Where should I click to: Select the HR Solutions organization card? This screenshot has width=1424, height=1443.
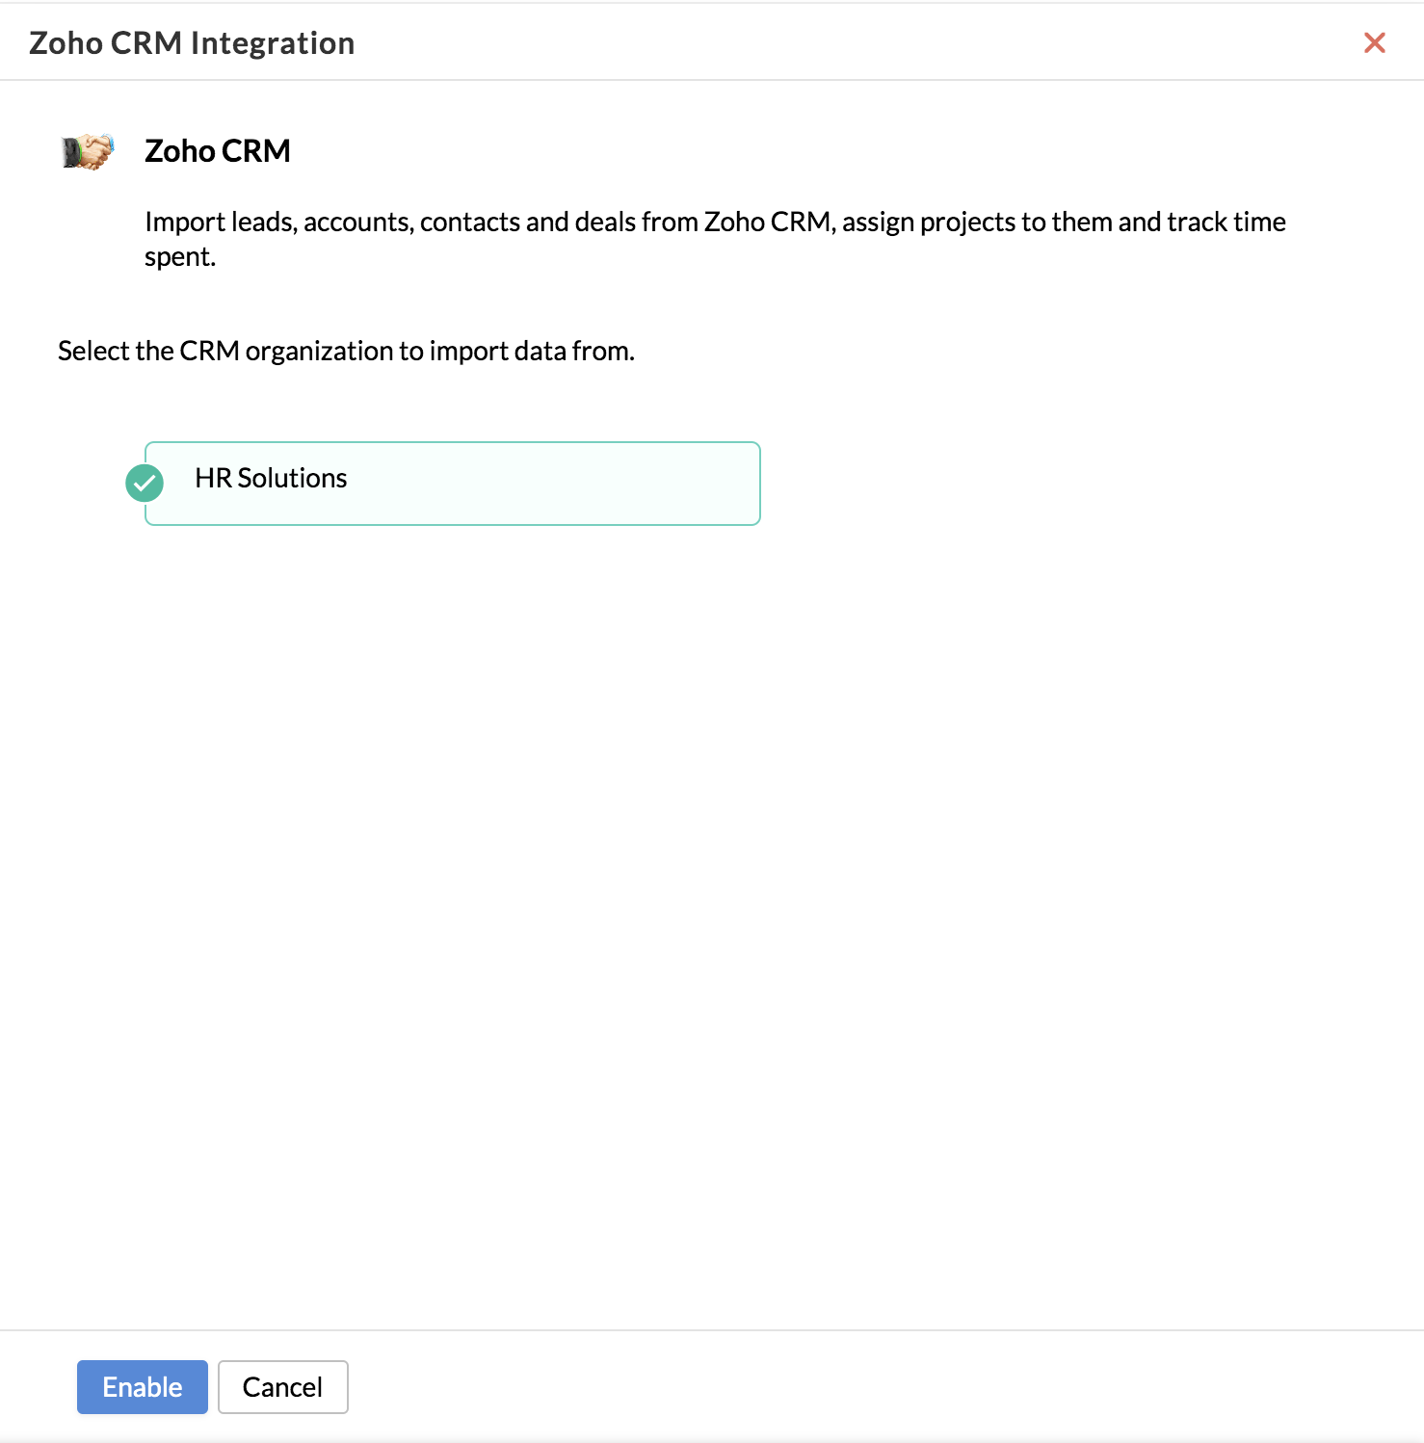[x=453, y=484]
